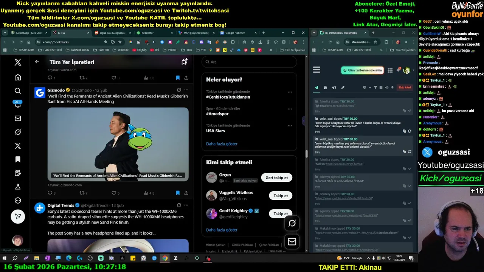Viewport: 484px width, 272px height.
Task: Click Skip Alert button in Streamlabs
Action: [x=405, y=87]
